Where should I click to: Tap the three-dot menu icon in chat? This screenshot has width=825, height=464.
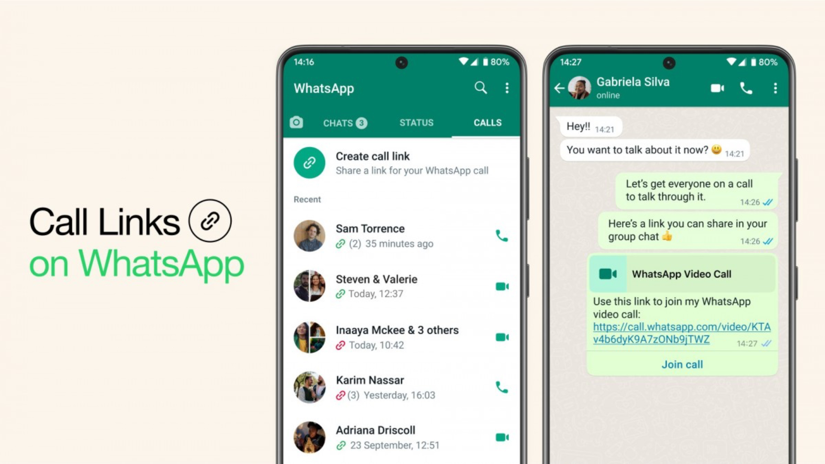click(775, 87)
